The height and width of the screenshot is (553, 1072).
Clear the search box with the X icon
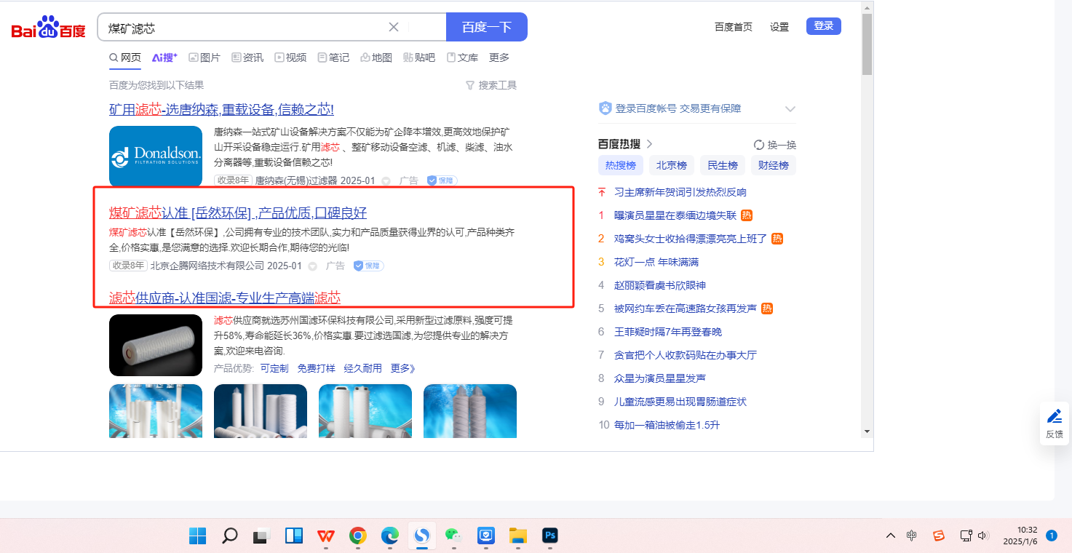point(394,27)
